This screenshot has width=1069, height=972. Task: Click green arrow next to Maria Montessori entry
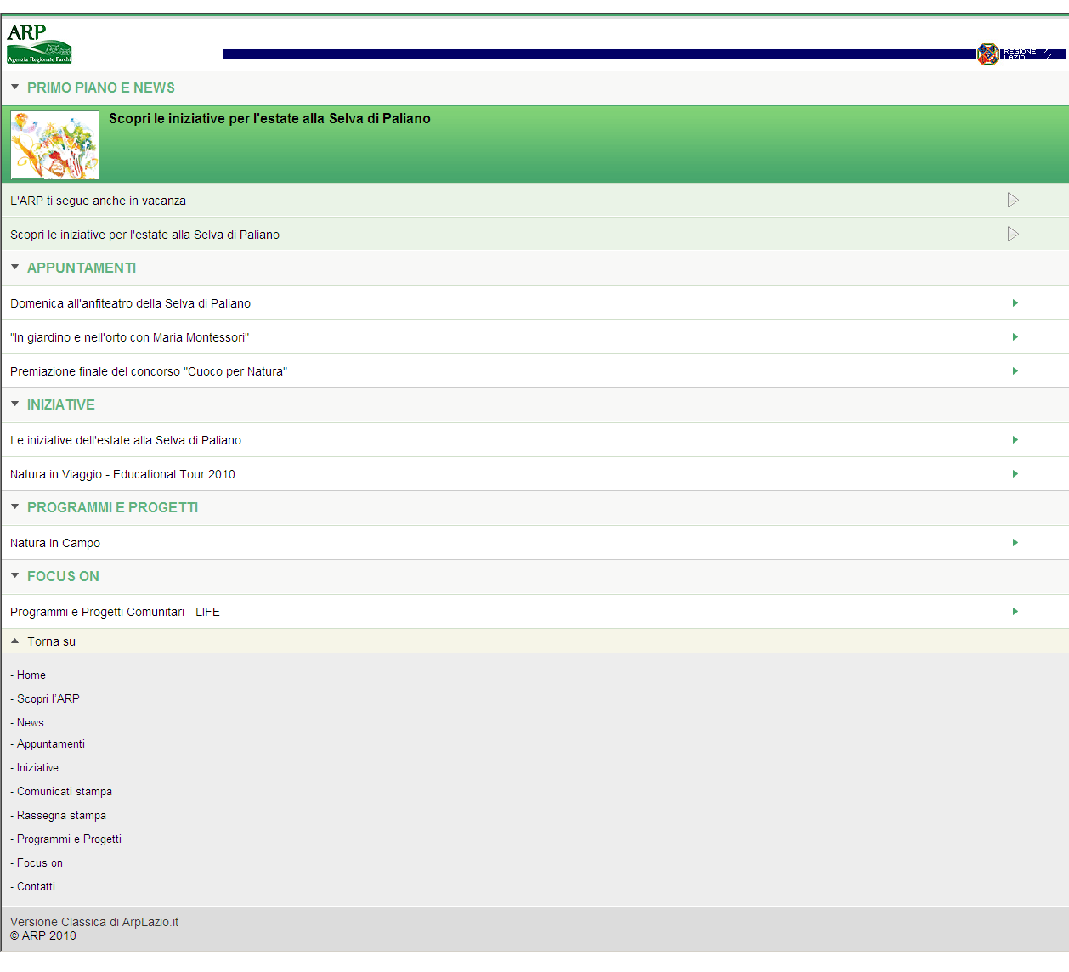pyautogui.click(x=1015, y=337)
